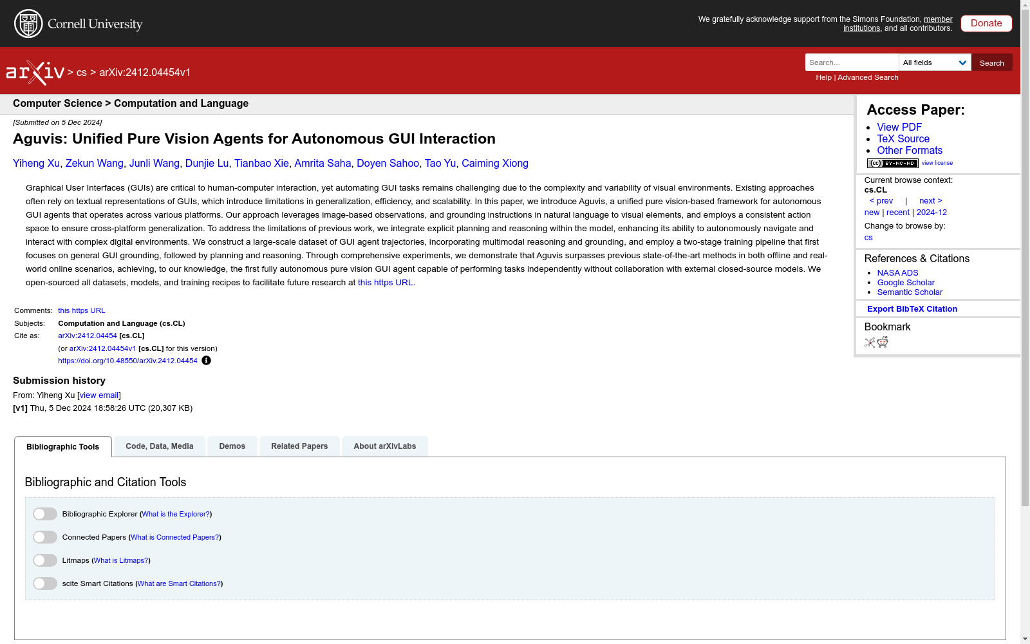Viewport: 1030px width, 644px height.
Task: Open the new listings link
Action: pyautogui.click(x=872, y=213)
